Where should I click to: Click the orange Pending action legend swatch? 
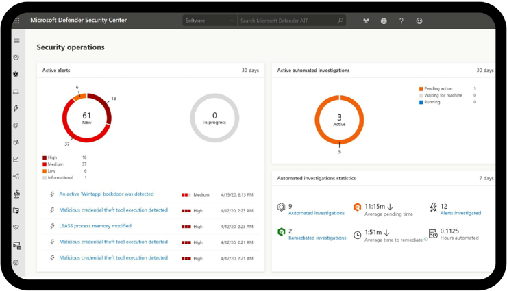[421, 89]
